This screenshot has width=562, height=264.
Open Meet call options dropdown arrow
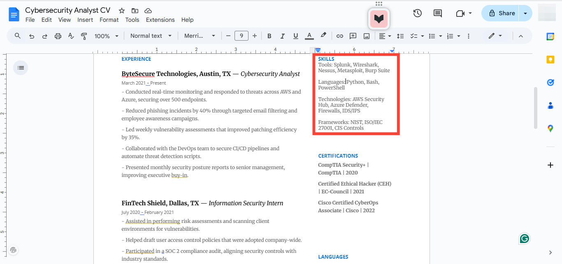pyautogui.click(x=470, y=13)
